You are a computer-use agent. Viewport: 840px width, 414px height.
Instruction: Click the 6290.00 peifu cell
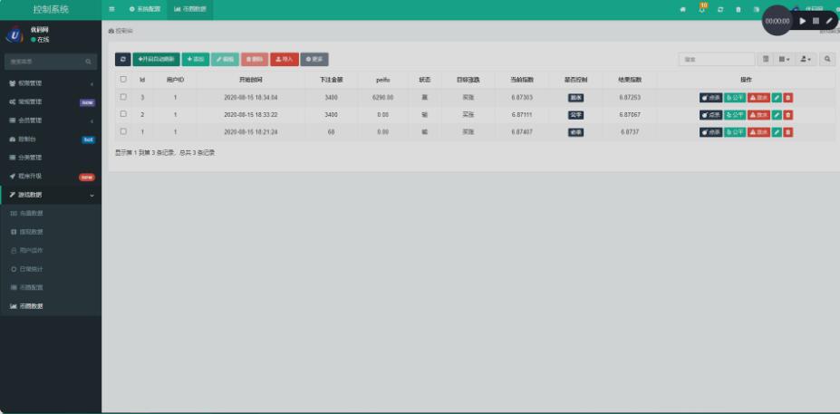coord(382,98)
